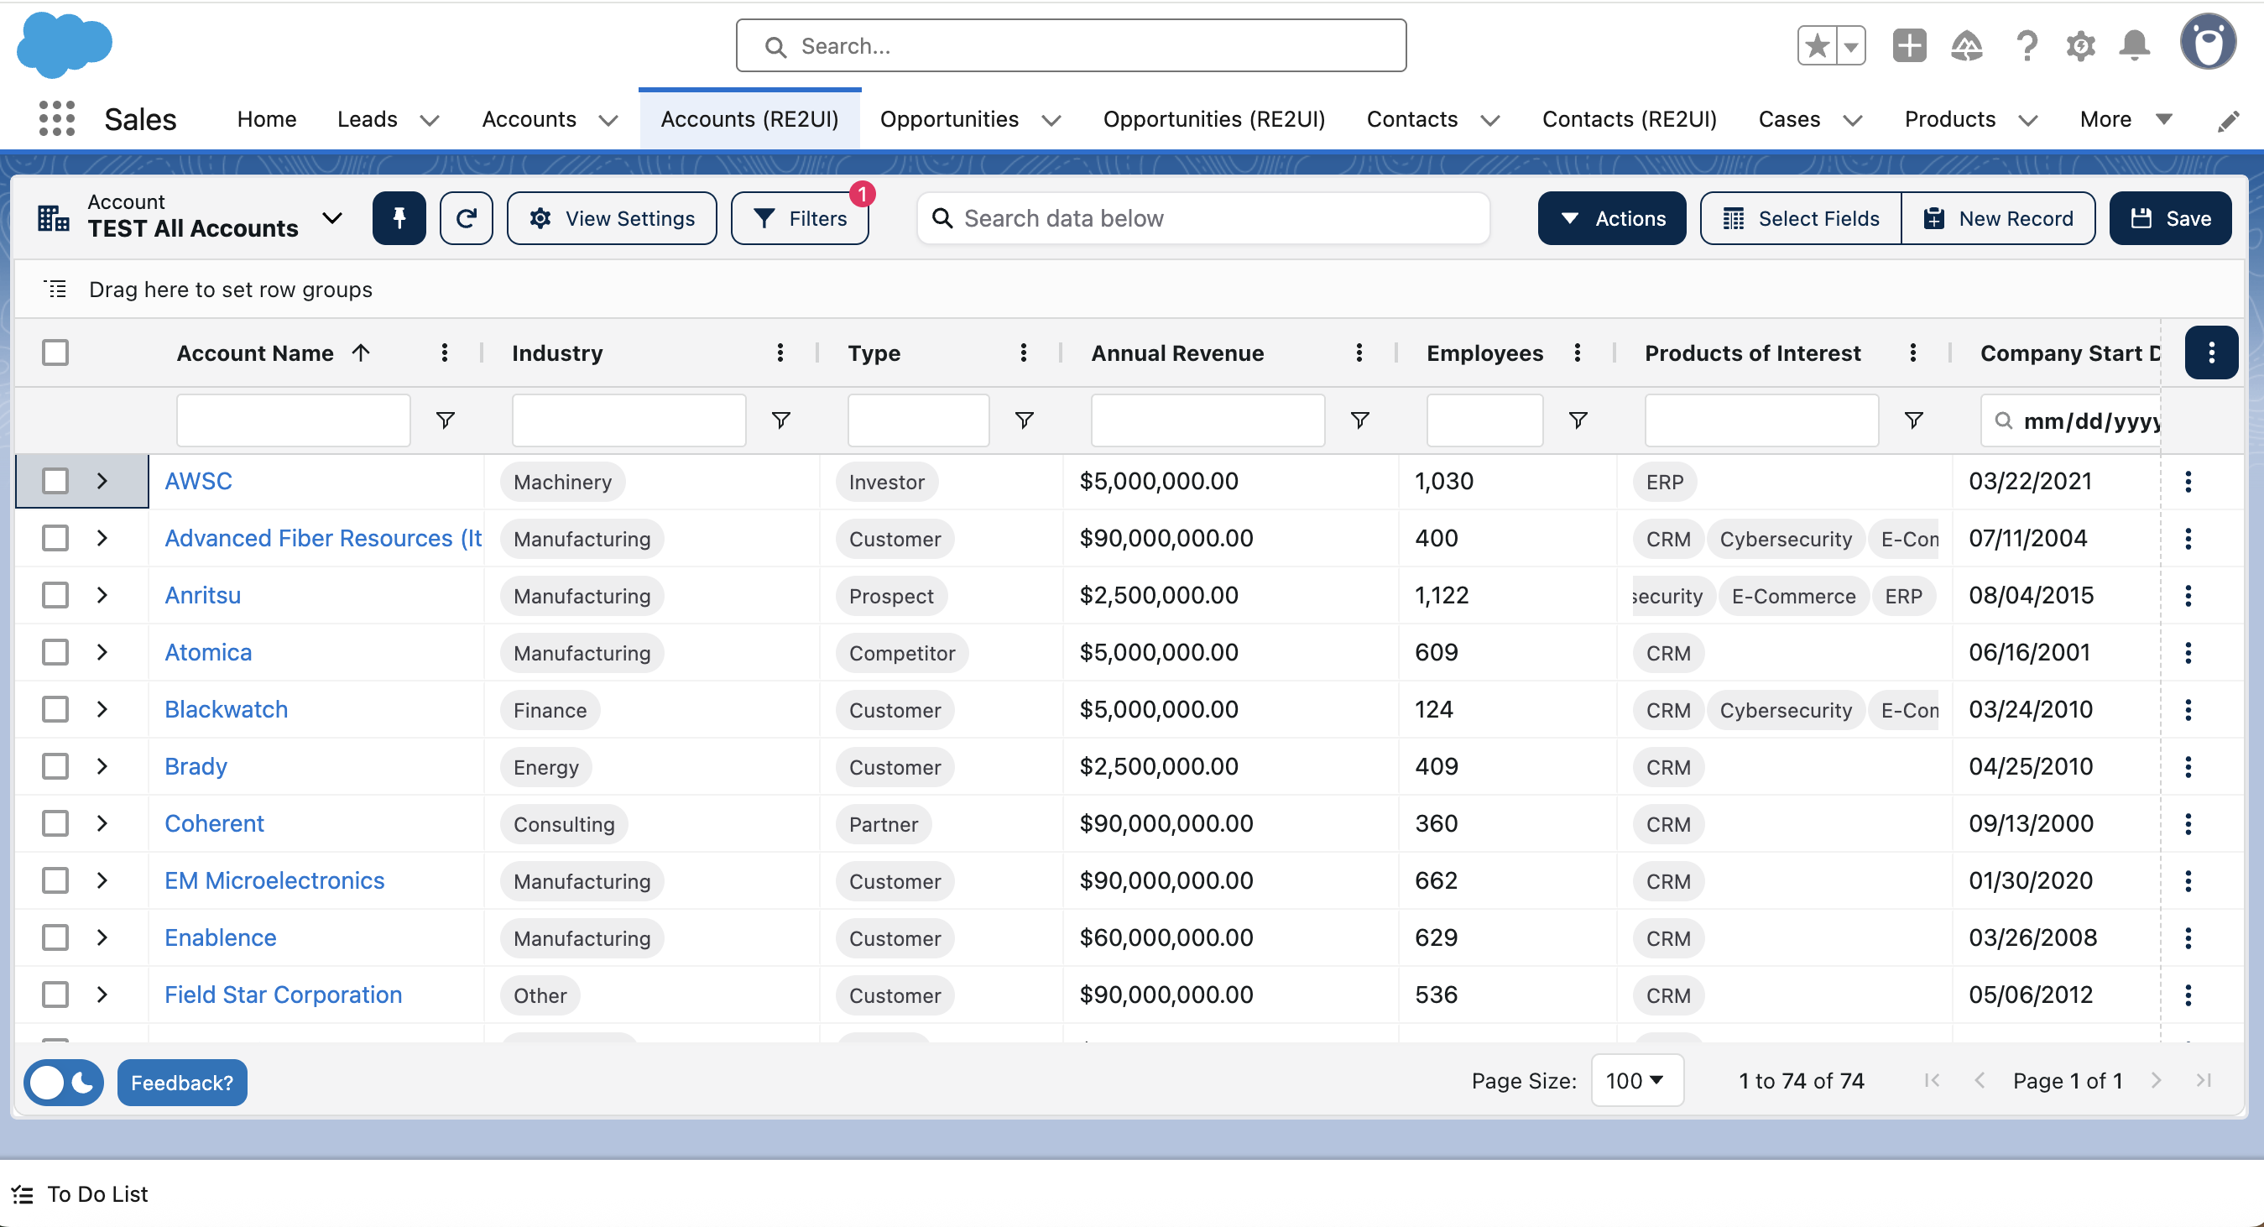Open the Page Size dropdown
Screen dimensions: 2264x1227
[x=1636, y=1081]
